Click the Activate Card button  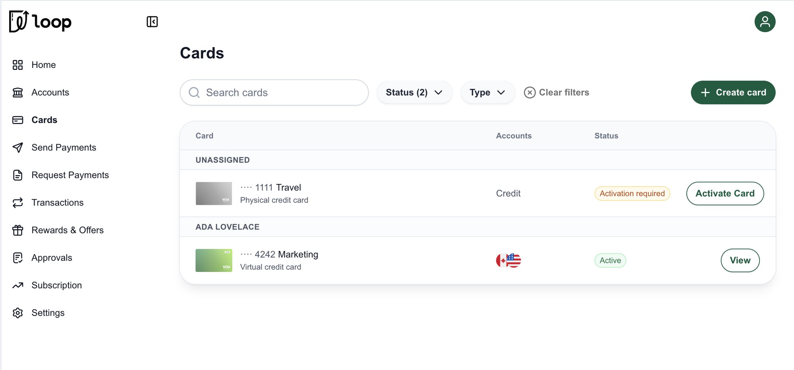point(725,193)
